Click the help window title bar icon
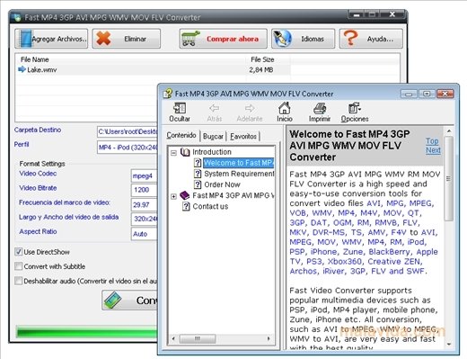 pos(168,93)
